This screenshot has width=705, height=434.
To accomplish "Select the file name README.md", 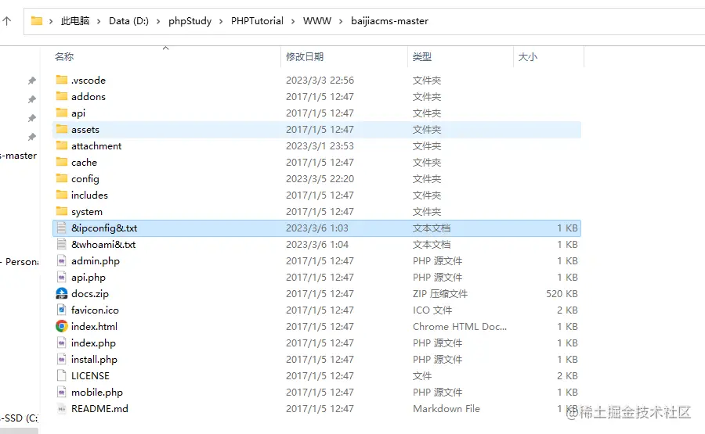I will (99, 408).
